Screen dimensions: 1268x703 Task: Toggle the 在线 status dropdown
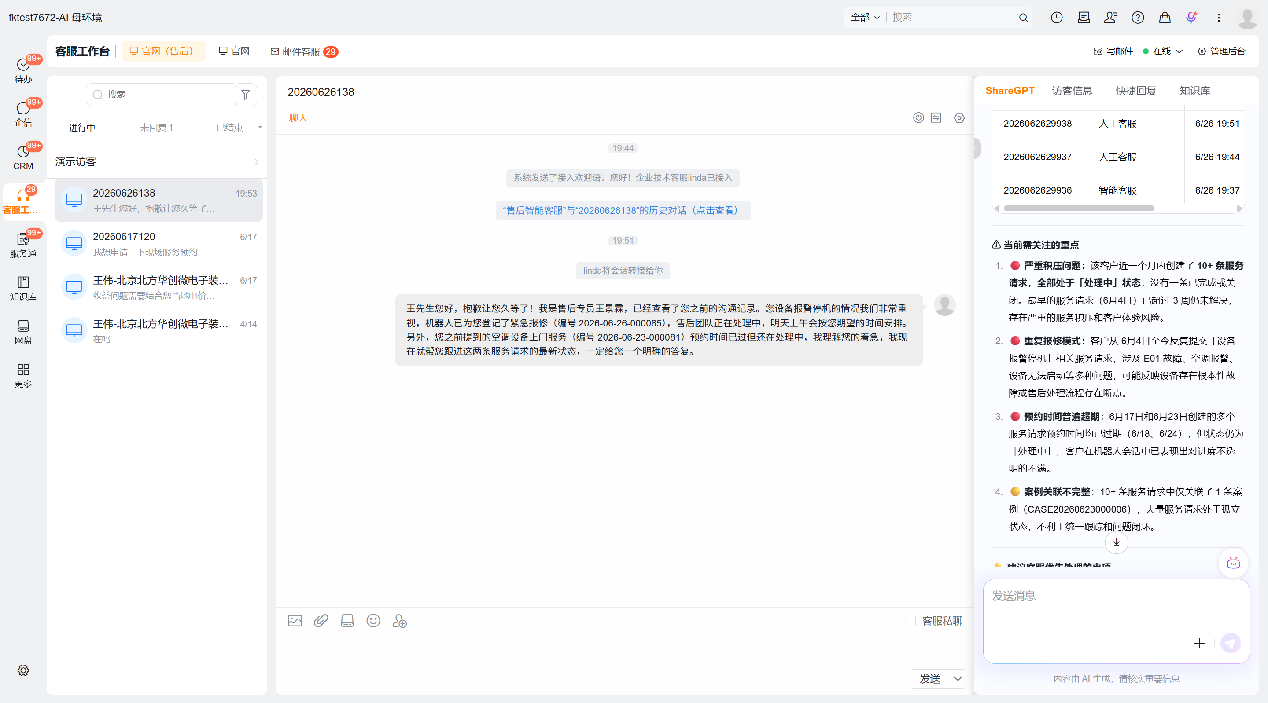point(1163,51)
